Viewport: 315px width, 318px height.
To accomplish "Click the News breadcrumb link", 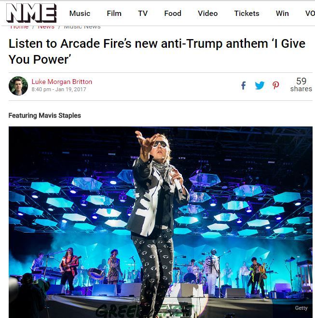I will (46, 27).
